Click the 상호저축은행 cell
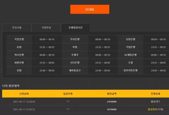 pos(130,70)
